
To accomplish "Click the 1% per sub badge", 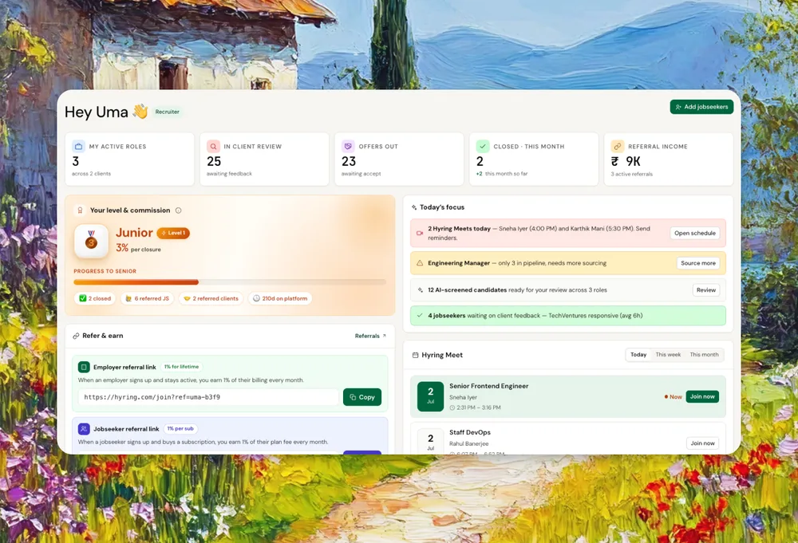I will tap(180, 429).
